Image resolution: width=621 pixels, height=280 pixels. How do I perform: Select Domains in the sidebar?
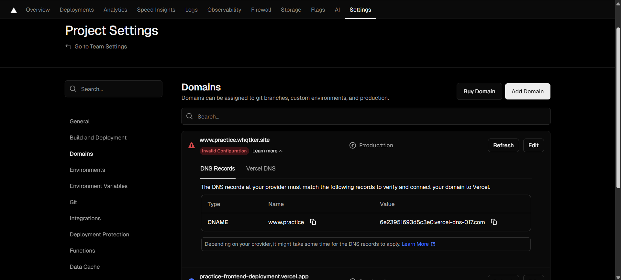point(81,154)
